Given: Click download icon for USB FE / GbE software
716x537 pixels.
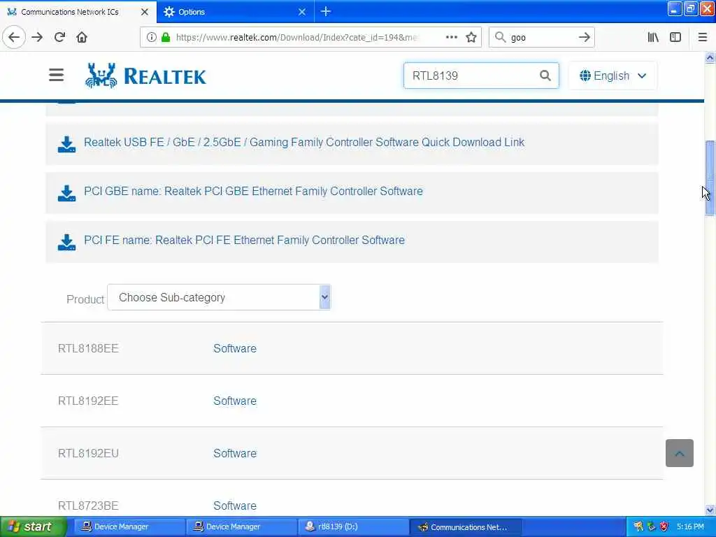Looking at the screenshot, I should point(66,144).
